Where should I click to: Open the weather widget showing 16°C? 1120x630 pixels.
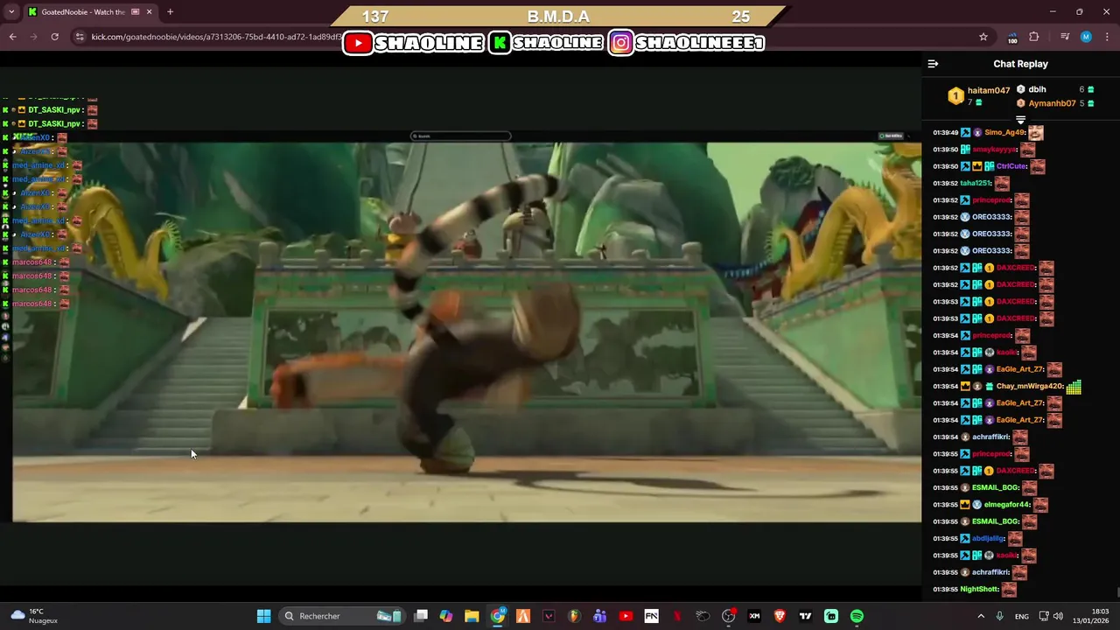point(35,616)
